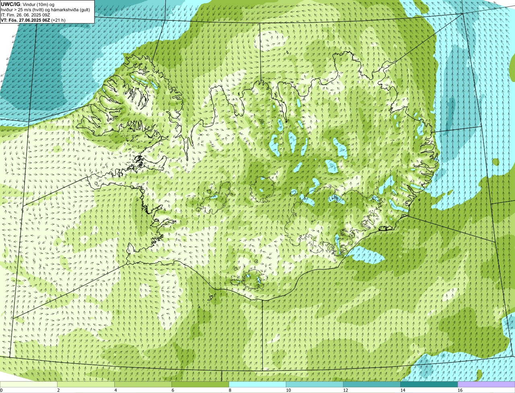Click the 2–4 m/s light green legend swatch

[x=86, y=385]
